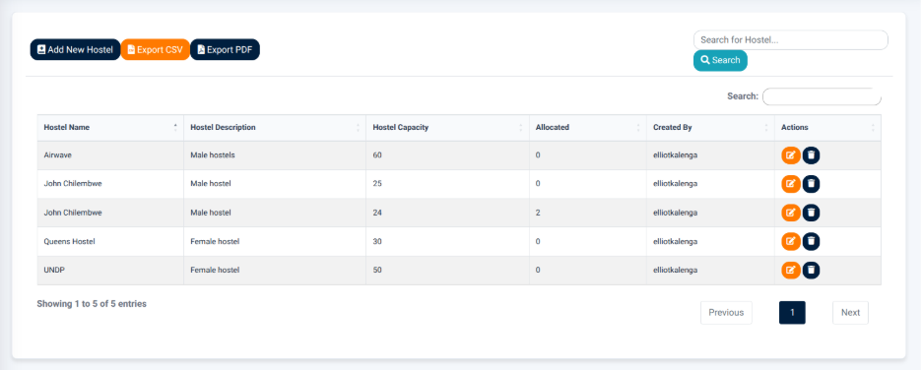Select the Showing 1 to 5 entries text
This screenshot has height=370, width=922.
click(x=92, y=304)
